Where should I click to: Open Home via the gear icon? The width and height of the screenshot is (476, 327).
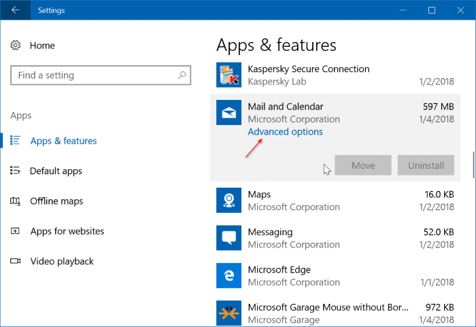click(16, 46)
